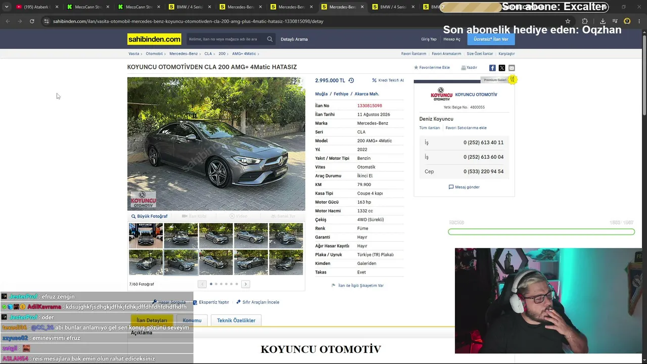Screen dimensions: 647x364
Task: Click the phone number 0 (252) 613 40 11
Action: (483, 143)
